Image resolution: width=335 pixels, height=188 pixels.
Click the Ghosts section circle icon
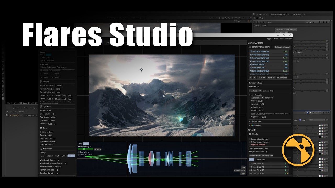pyautogui.click(x=250, y=134)
